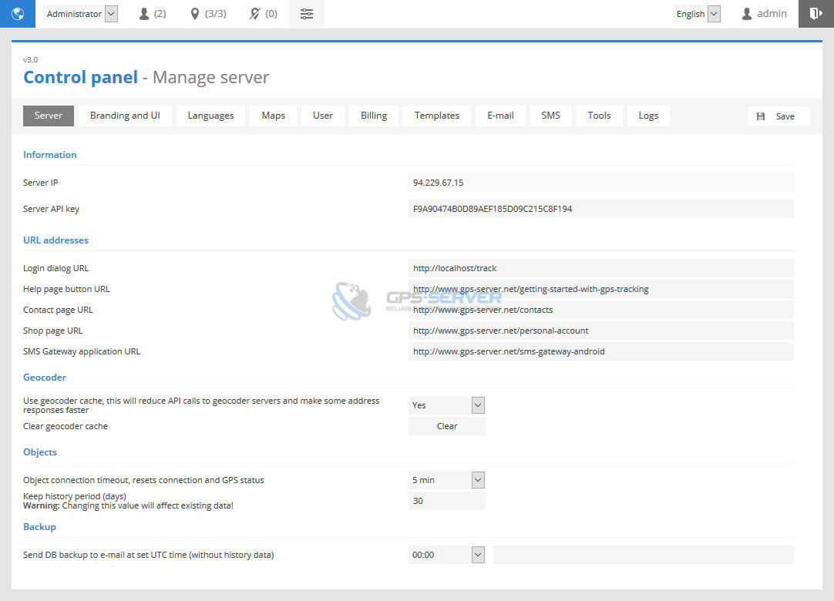
Task: Open the admin user account icon
Action: (x=746, y=14)
